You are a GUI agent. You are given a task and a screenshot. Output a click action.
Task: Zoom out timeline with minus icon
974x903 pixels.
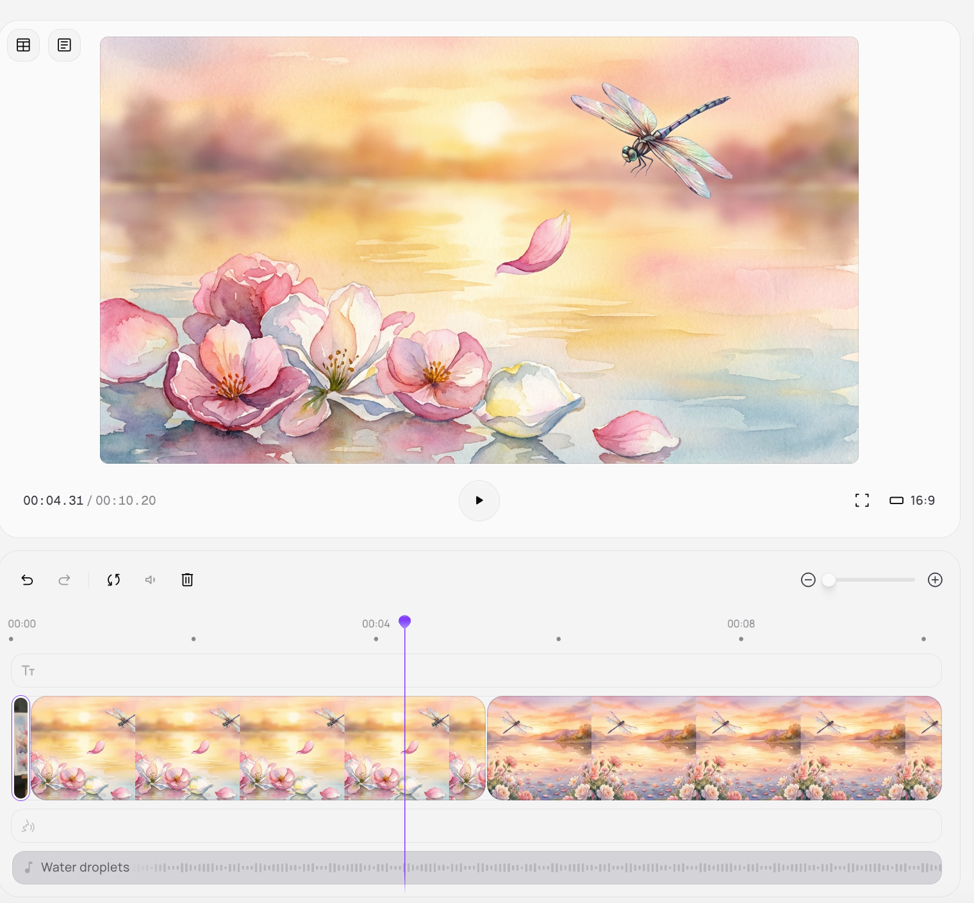click(x=808, y=580)
